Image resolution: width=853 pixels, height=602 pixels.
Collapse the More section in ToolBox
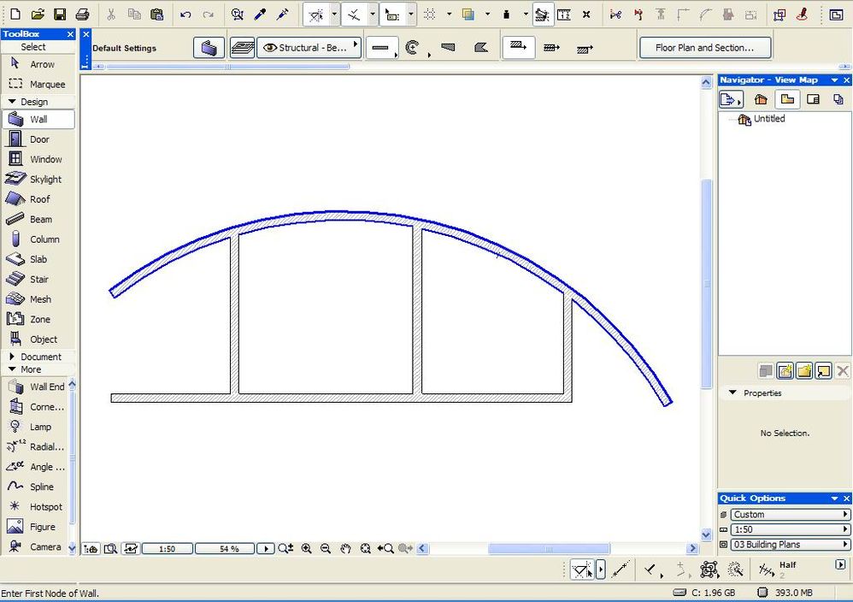point(11,369)
